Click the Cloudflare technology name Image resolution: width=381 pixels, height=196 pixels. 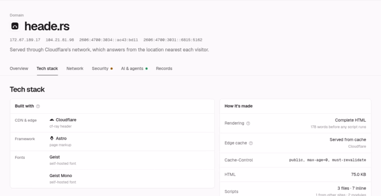pyautogui.click(x=66, y=120)
